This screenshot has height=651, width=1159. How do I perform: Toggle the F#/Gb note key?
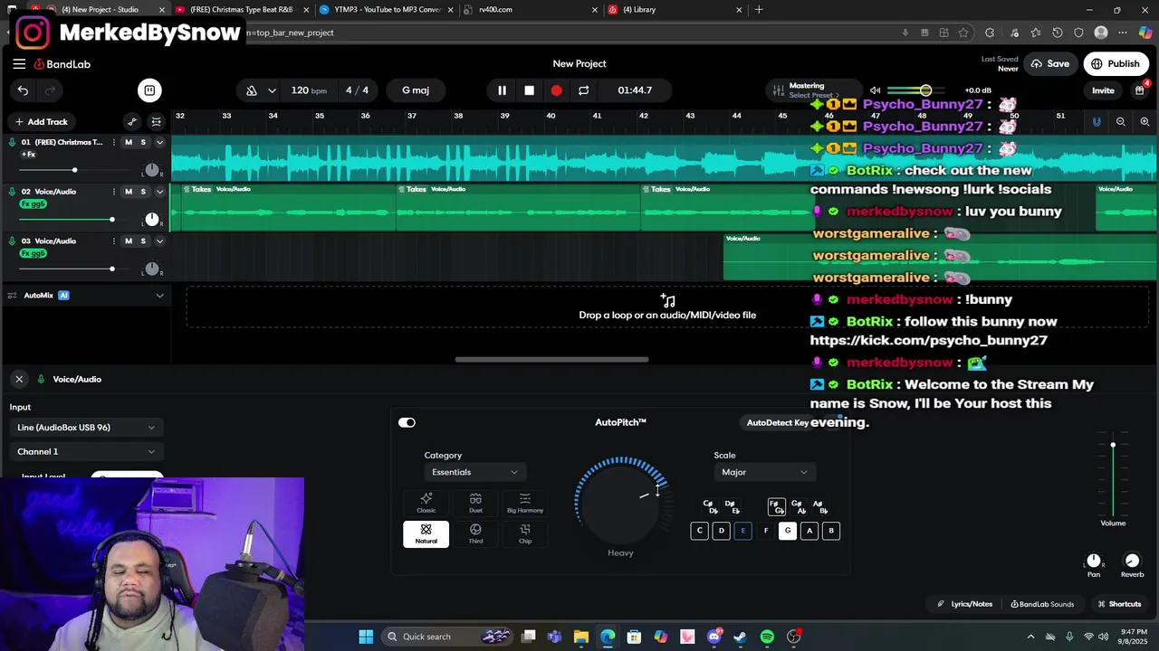pos(777,506)
